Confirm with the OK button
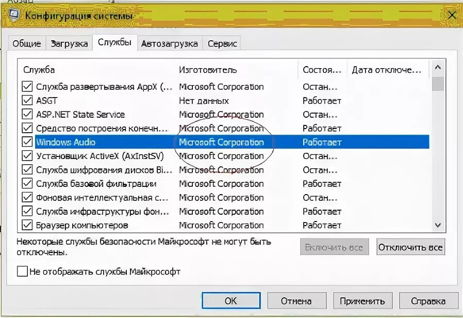 point(231,301)
